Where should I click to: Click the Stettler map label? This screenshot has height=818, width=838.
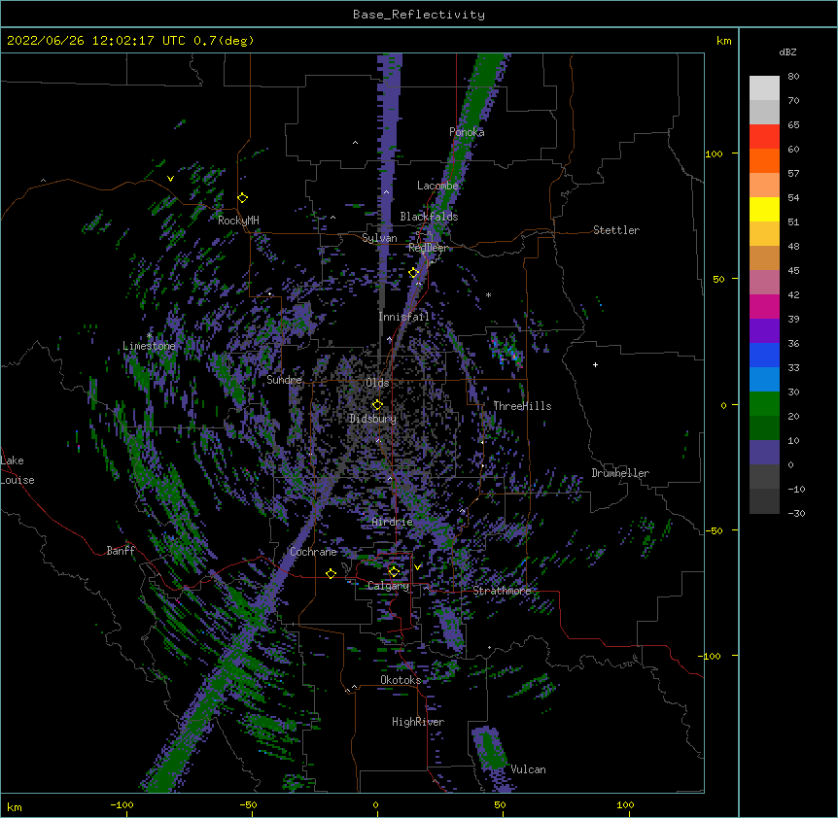click(616, 230)
